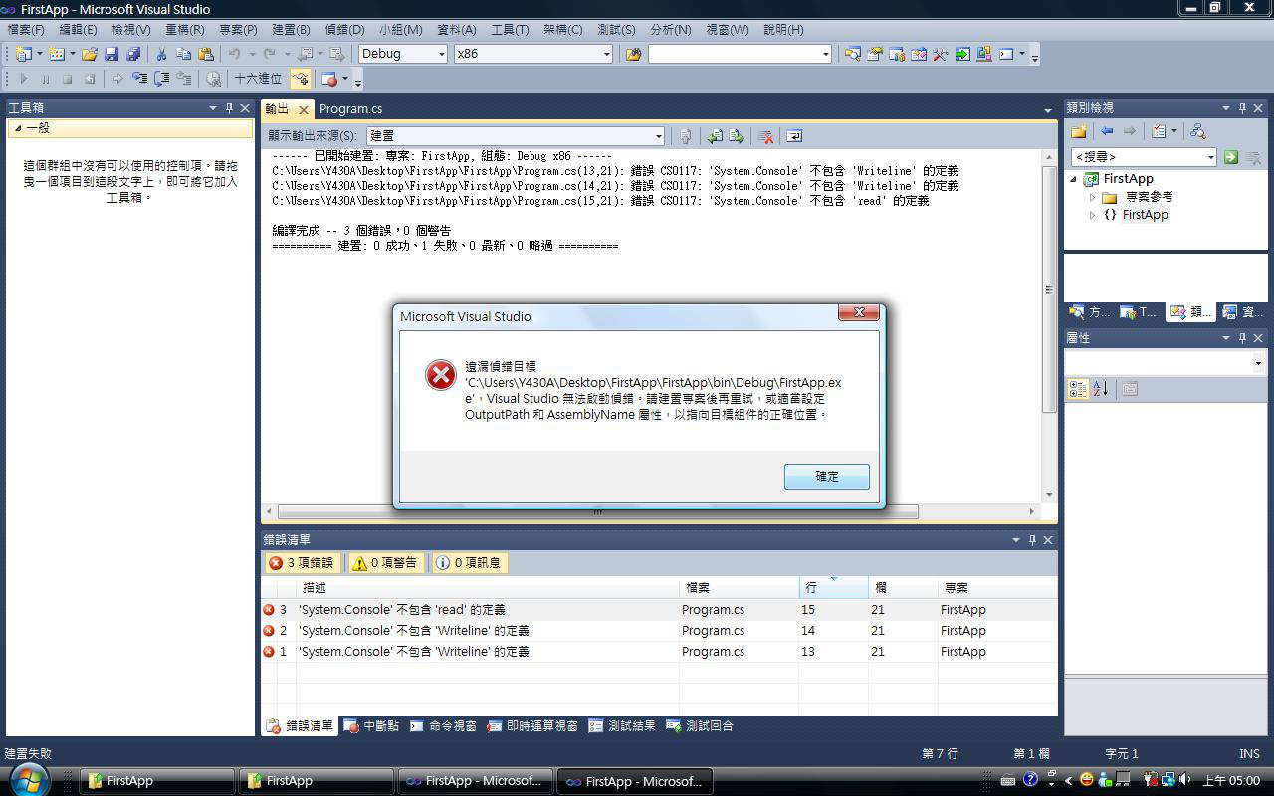Screen dimensions: 1274x796
Task: Click the Find combo box input field
Action: click(735, 54)
